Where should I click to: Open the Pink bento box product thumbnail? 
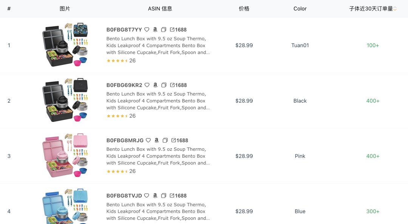pyautogui.click(x=65, y=156)
